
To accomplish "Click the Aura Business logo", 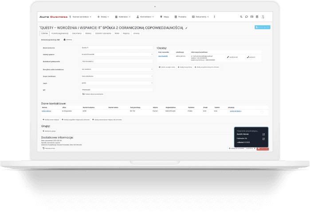I will [53, 17].
